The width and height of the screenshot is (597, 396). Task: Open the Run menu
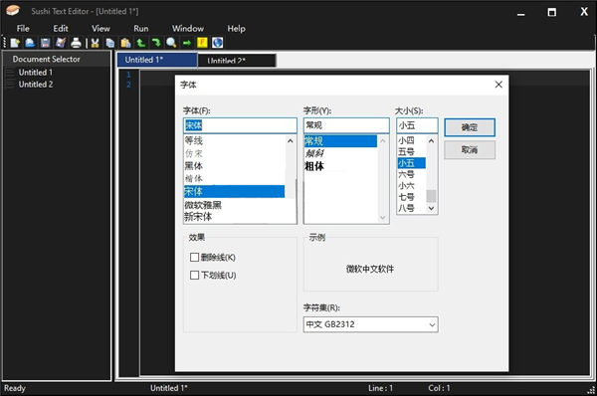coord(141,29)
